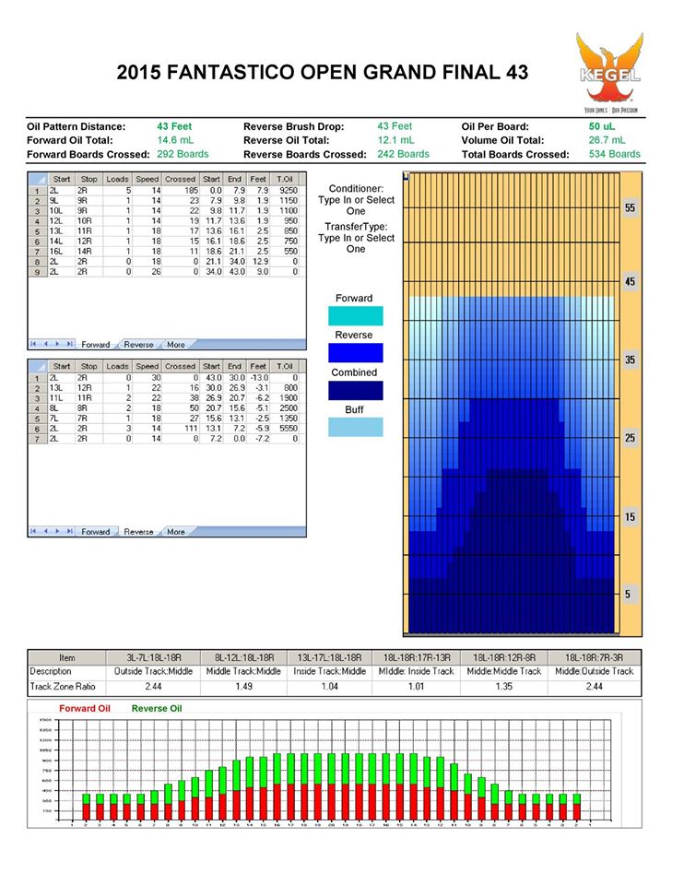This screenshot has height=885, width=684.
Task: Click the Forward cyan color swatch
Action: (356, 315)
